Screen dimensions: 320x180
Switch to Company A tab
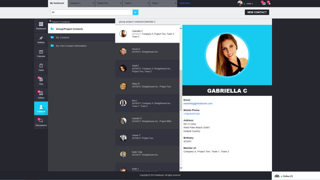point(81,3)
